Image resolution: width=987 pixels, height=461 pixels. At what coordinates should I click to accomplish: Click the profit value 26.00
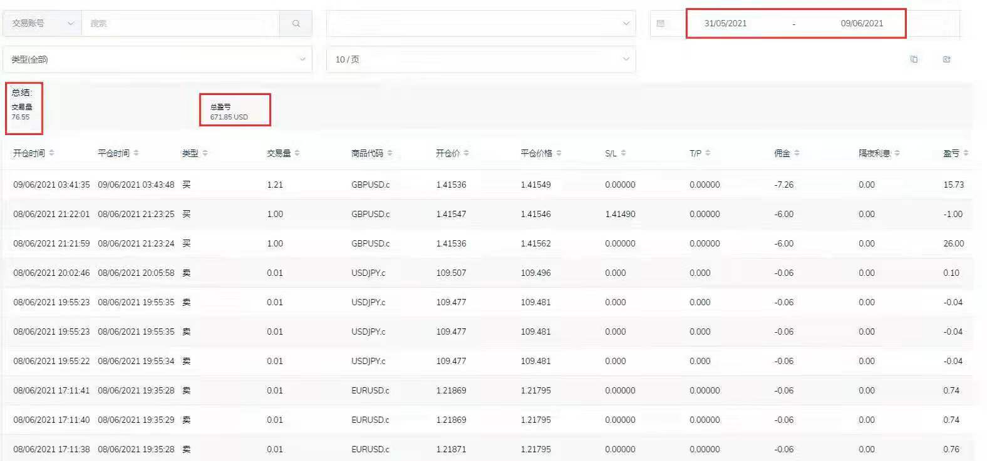[954, 244]
